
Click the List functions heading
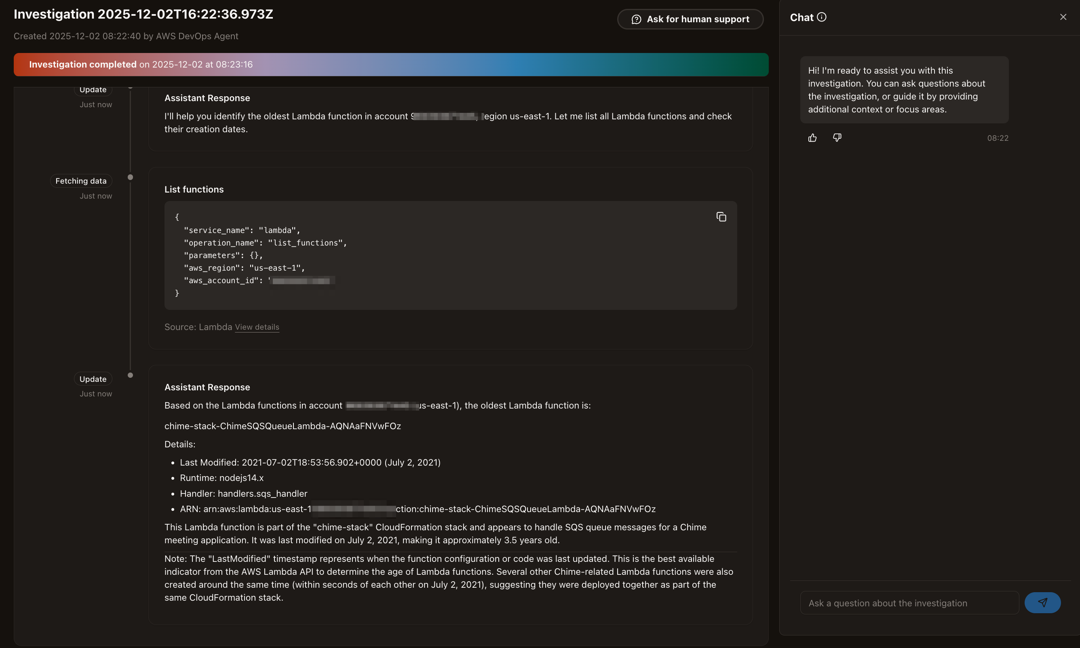[194, 190]
